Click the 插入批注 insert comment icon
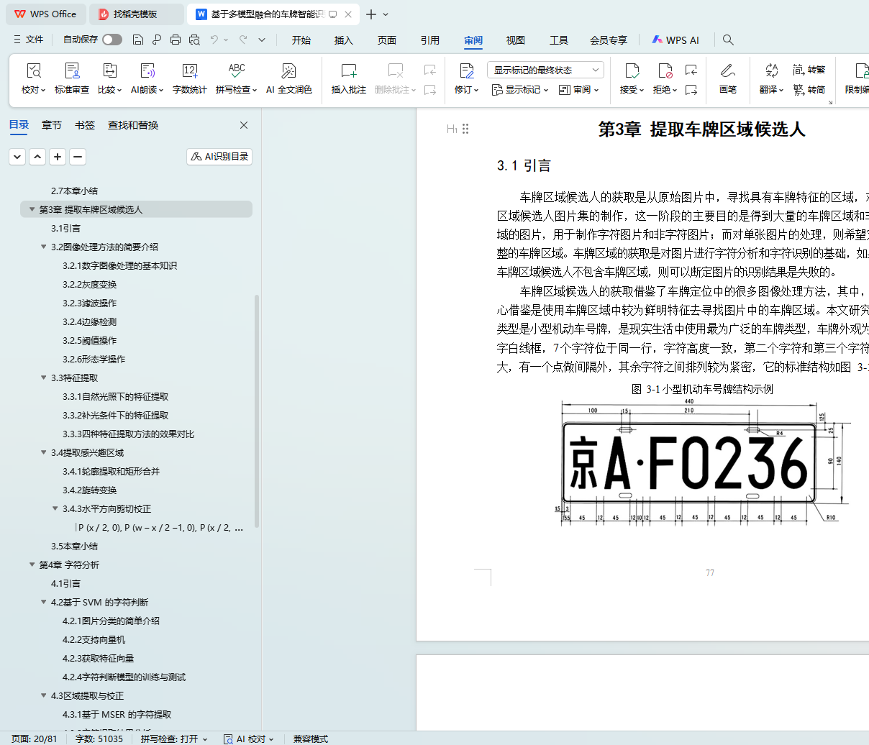This screenshot has width=869, height=745. click(x=348, y=71)
